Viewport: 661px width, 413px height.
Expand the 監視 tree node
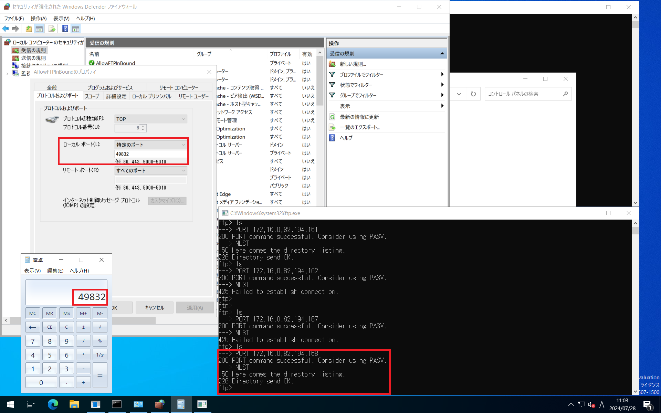point(7,73)
